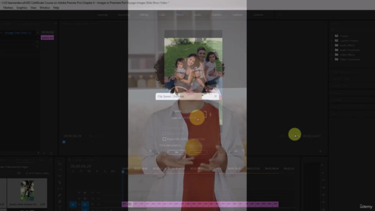Toggle V1 track output eye icon

pyautogui.click(x=98, y=205)
